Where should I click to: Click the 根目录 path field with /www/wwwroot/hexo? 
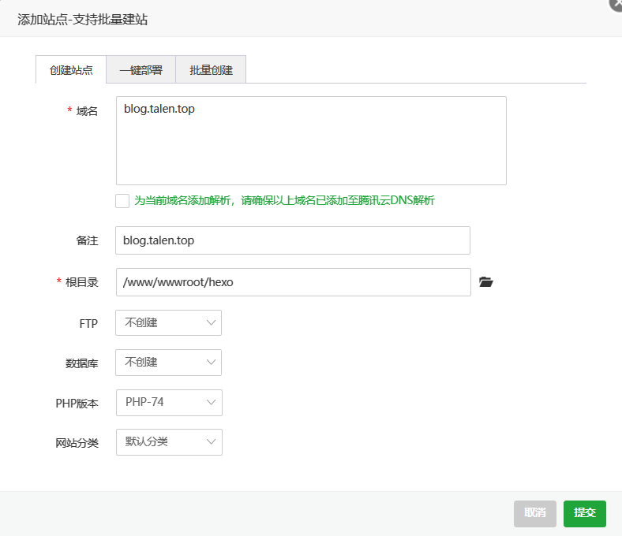tap(293, 282)
